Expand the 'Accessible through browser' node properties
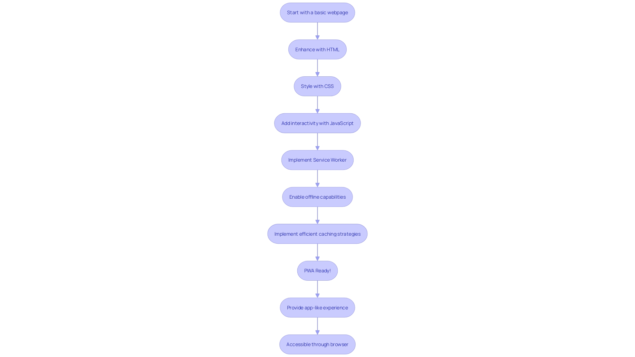Image resolution: width=635 pixels, height=357 pixels. pos(317,344)
